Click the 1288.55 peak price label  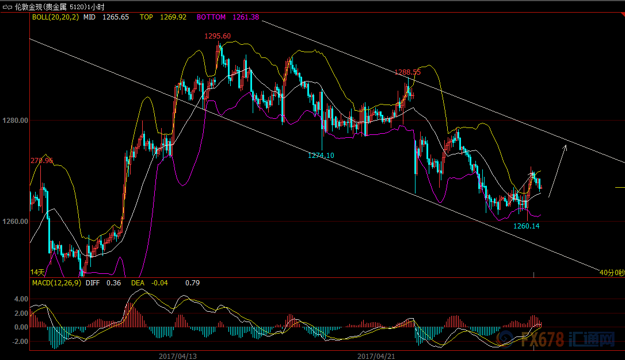pyautogui.click(x=407, y=72)
